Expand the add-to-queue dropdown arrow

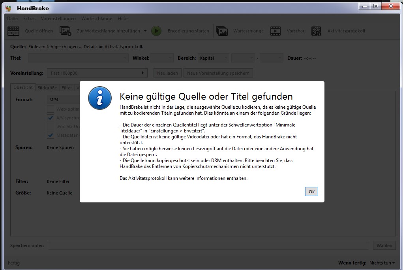tap(145, 31)
